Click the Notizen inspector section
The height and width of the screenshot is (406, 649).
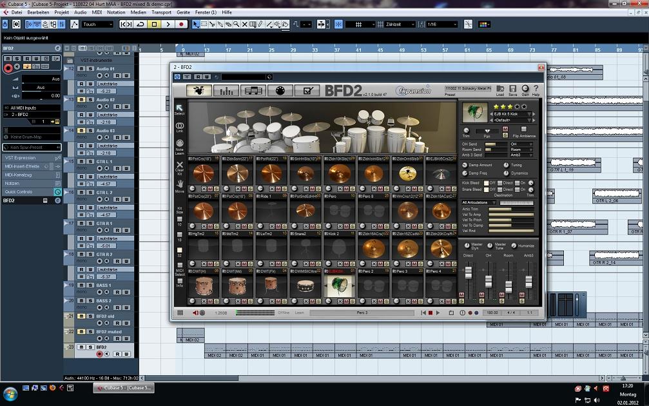coord(32,183)
